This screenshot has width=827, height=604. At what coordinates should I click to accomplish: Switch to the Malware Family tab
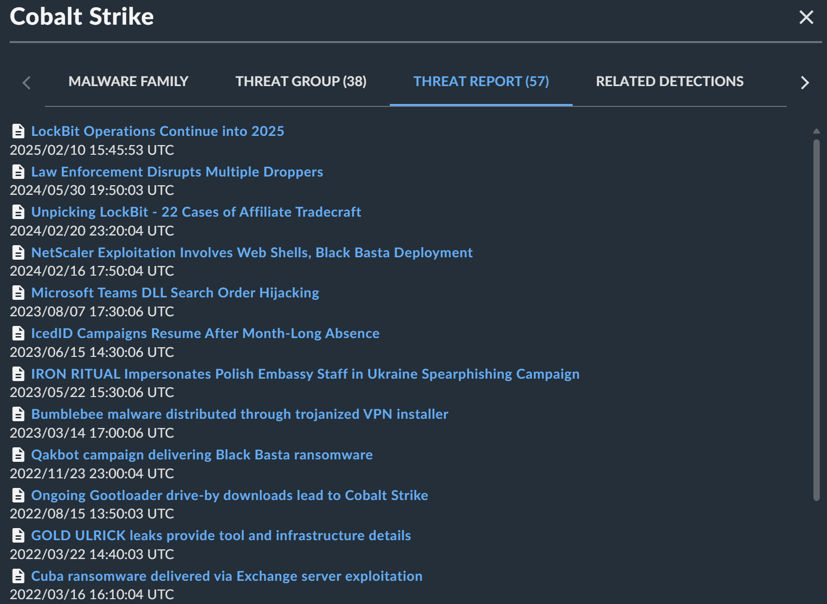coord(128,81)
